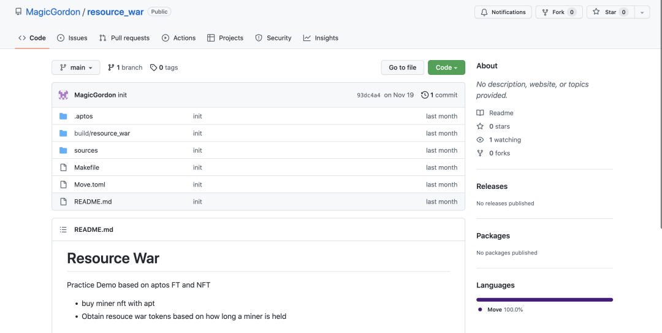662x333 pixels.
Task: Fork the resource_war repository
Action: (x=558, y=12)
